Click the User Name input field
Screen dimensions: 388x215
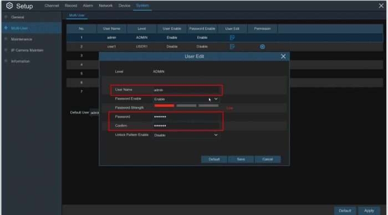[186, 90]
